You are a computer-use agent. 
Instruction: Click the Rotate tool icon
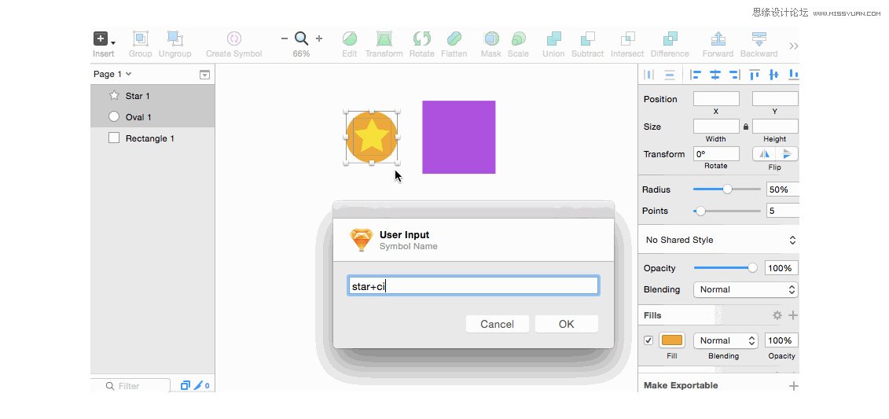click(421, 39)
